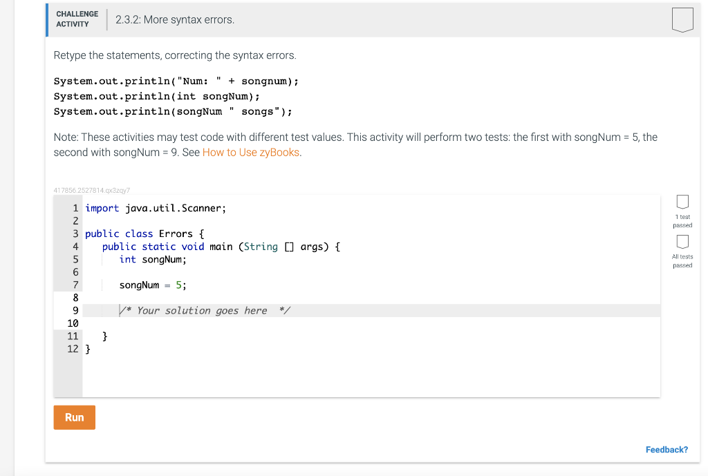Viewport: 708px width, 476px height.
Task: Click the 'All tests passed' badge icon
Action: click(x=682, y=242)
